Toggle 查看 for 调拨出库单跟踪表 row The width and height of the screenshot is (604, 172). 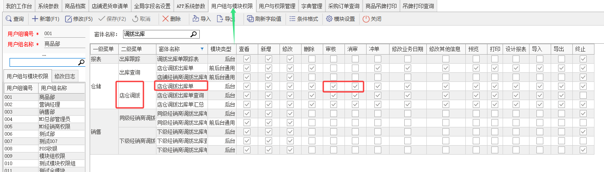pos(247,58)
